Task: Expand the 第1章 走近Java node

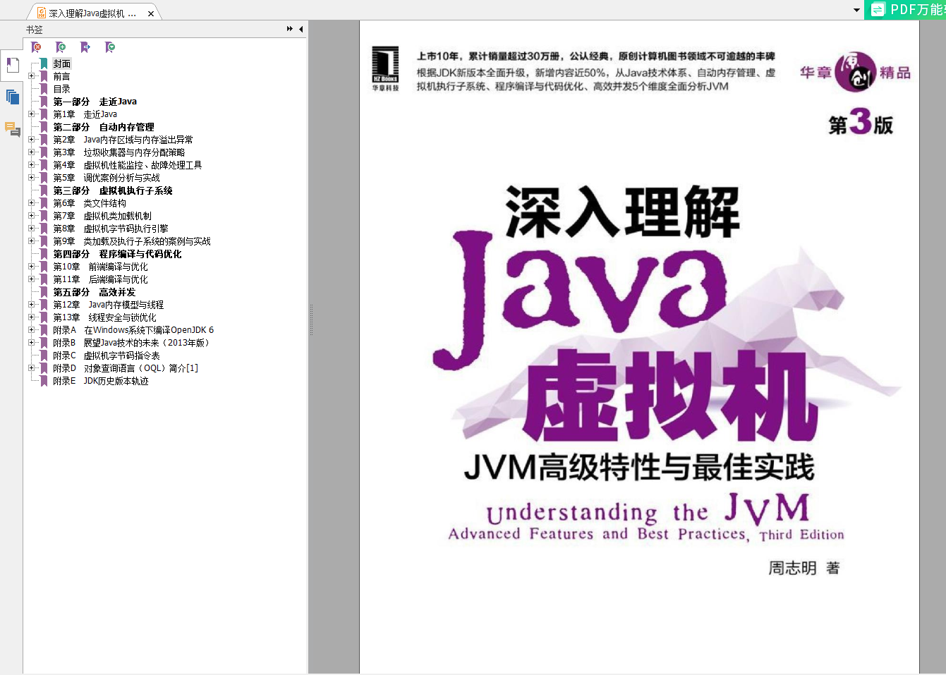Action: [31, 114]
